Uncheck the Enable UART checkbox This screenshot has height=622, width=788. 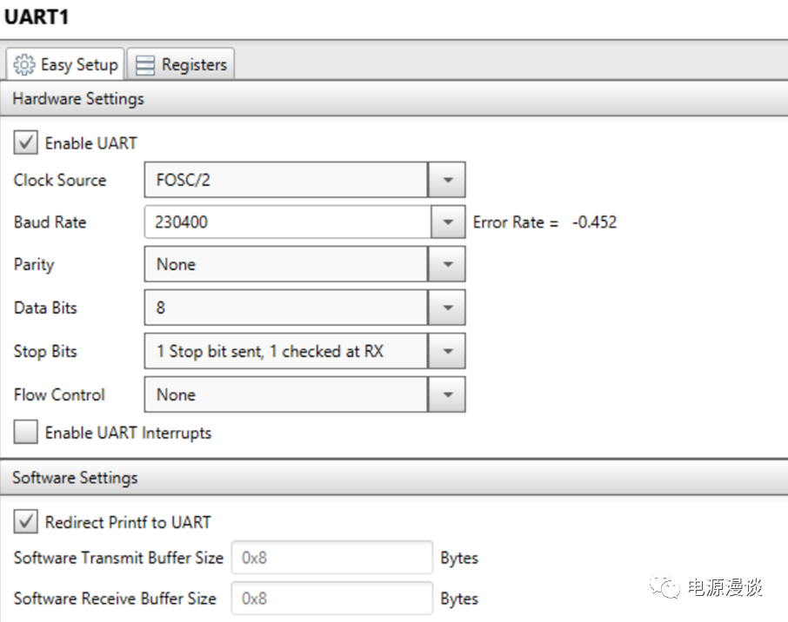pos(26,143)
